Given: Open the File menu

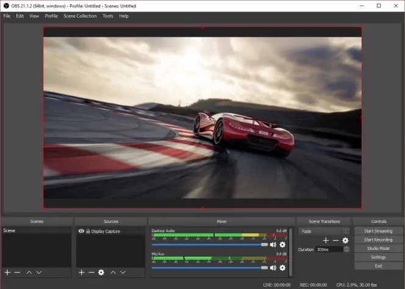Looking at the screenshot, I should pyautogui.click(x=7, y=16).
